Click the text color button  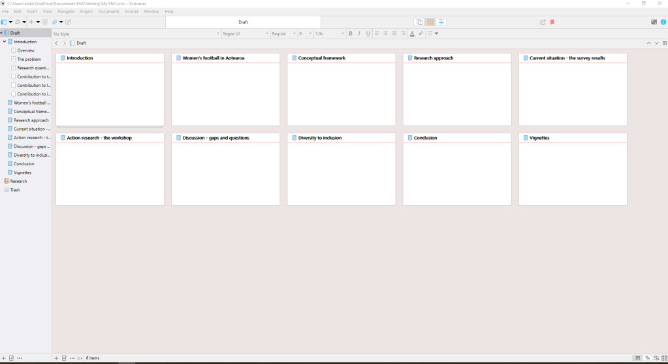point(412,33)
